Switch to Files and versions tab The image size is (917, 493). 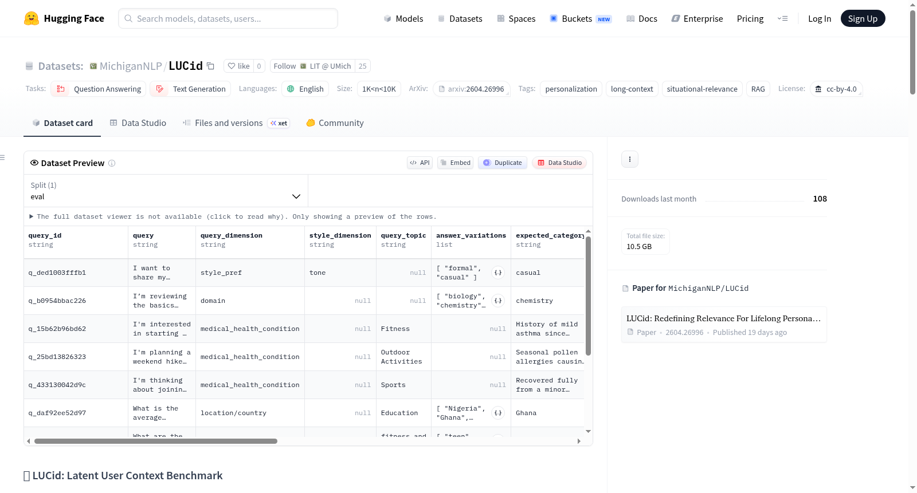236,123
